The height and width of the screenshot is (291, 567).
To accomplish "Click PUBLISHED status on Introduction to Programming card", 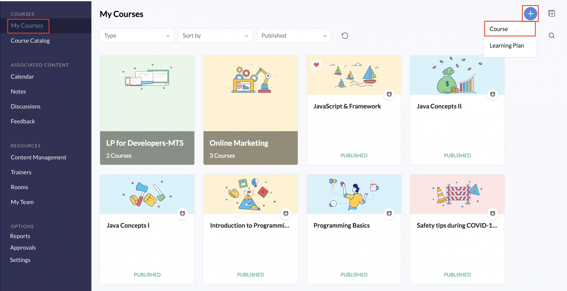I will pos(251,275).
